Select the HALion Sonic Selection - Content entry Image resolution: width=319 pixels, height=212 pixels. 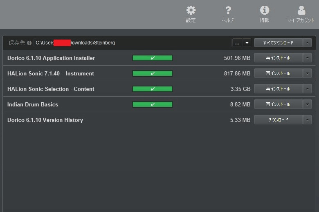[x=51, y=89]
